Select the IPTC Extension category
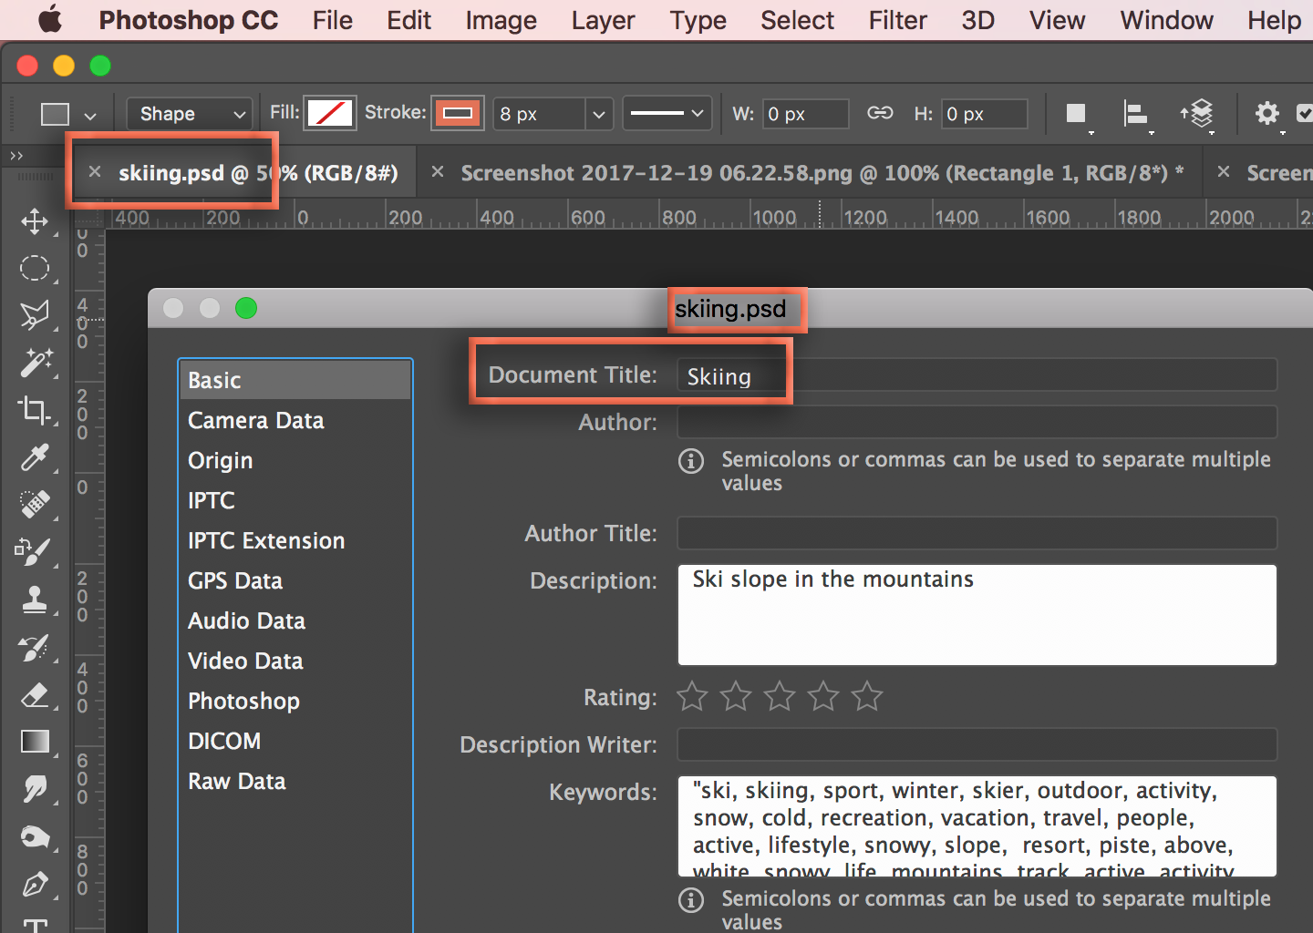 point(295,540)
